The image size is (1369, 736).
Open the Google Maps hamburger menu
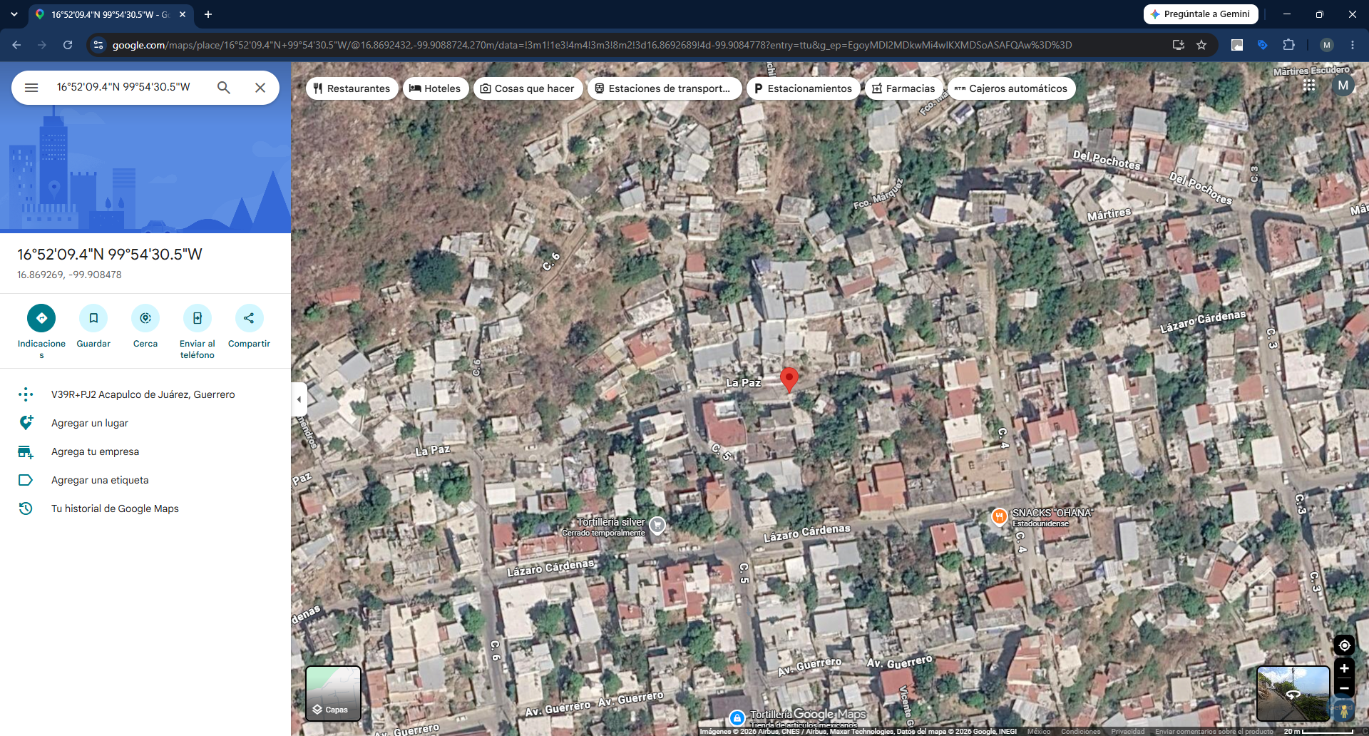31,88
